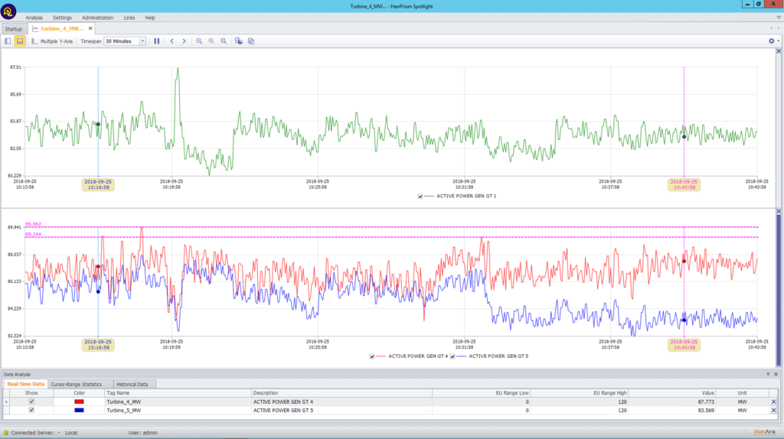
Task: Expand the gear settings dropdown arrow
Action: (x=778, y=41)
